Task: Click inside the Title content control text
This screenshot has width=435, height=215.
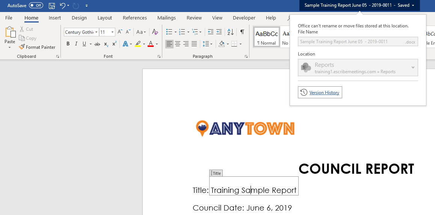Action: (x=254, y=190)
